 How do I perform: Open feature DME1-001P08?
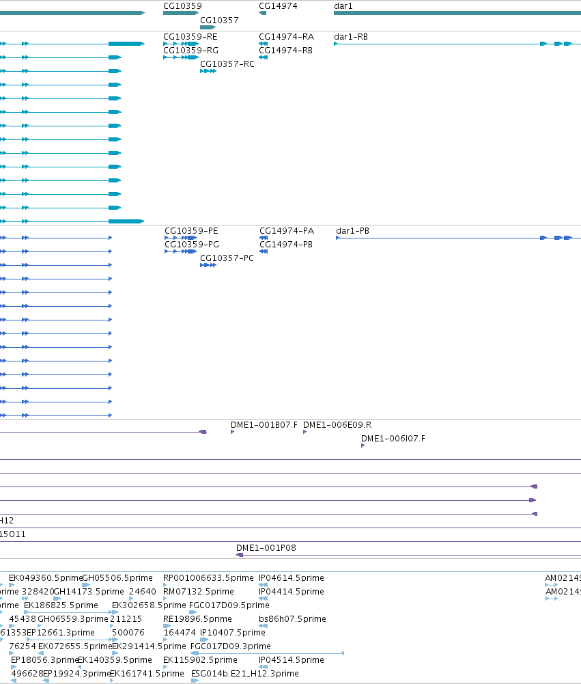pyautogui.click(x=266, y=548)
